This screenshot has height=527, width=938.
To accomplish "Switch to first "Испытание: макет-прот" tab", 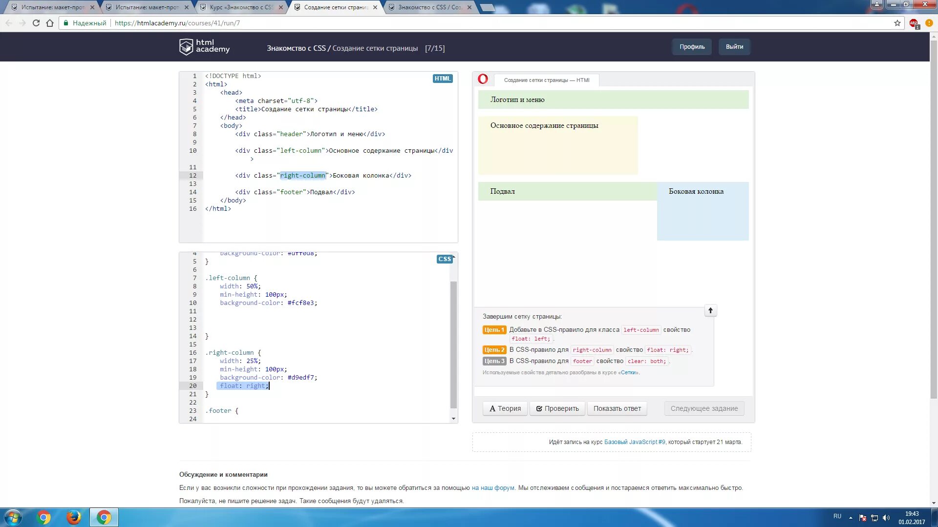I will point(52,7).
